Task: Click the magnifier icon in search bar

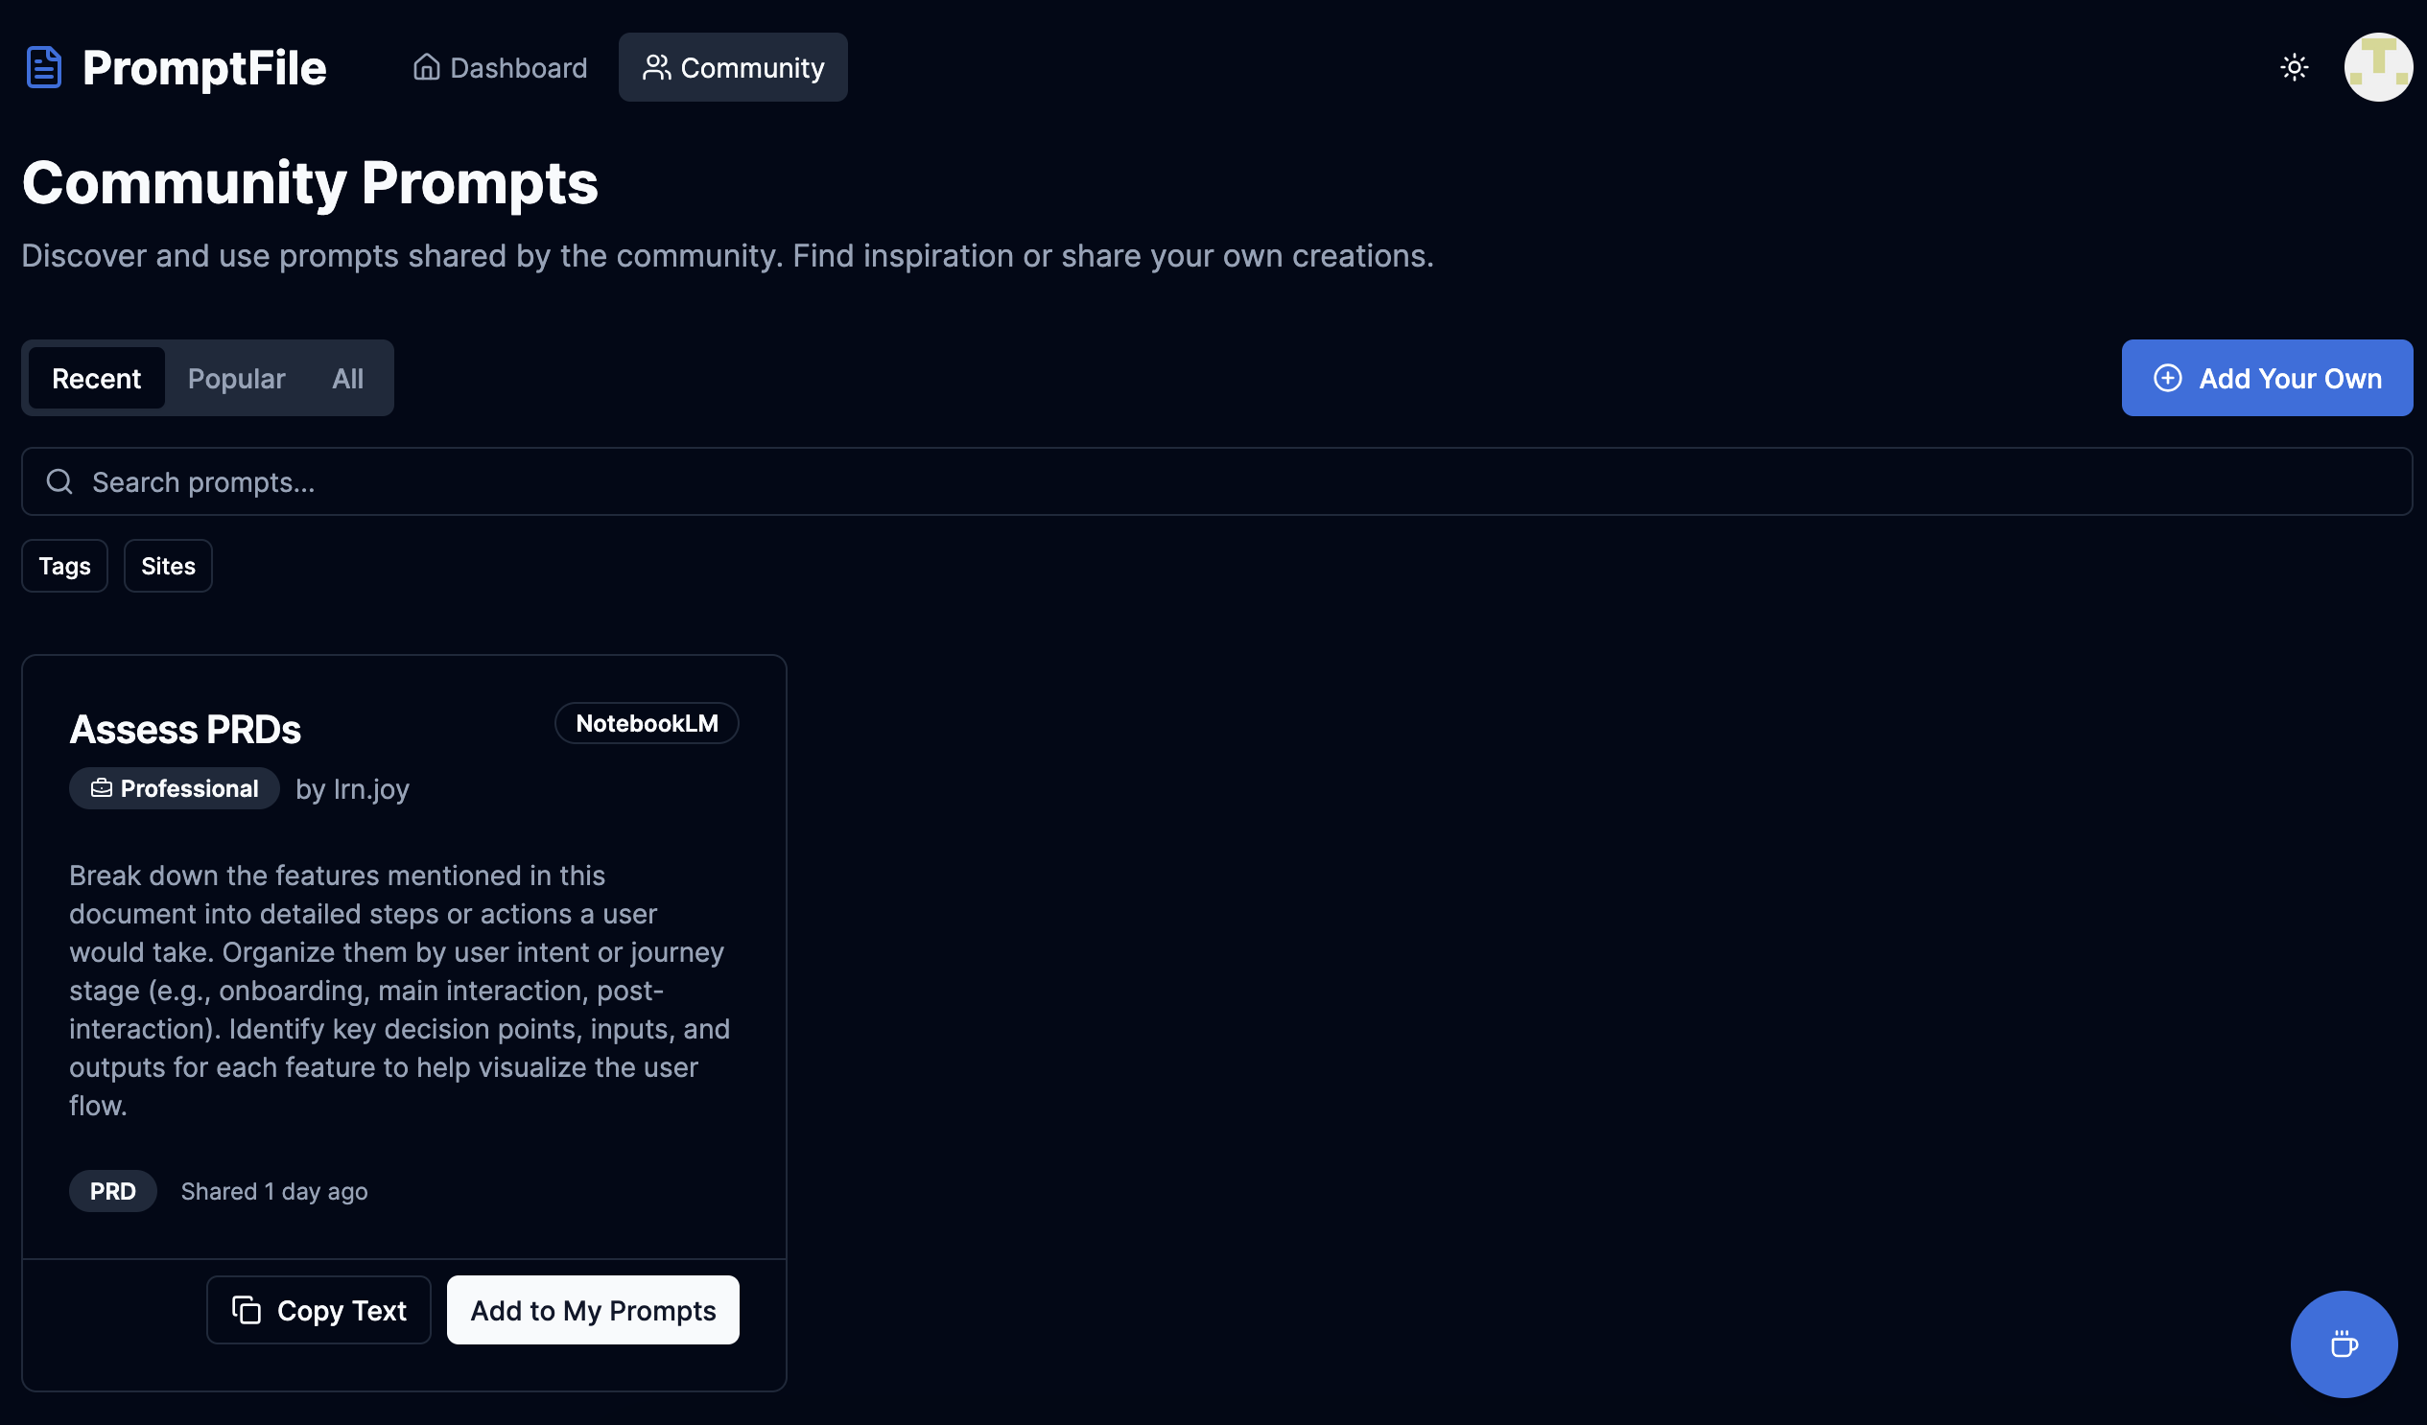Action: tap(59, 481)
